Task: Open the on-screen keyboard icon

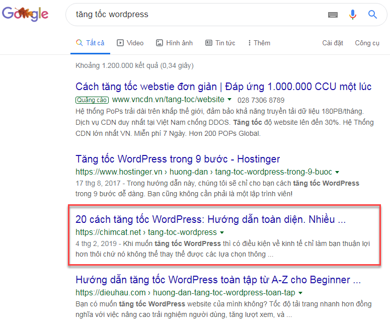Action: [x=333, y=15]
